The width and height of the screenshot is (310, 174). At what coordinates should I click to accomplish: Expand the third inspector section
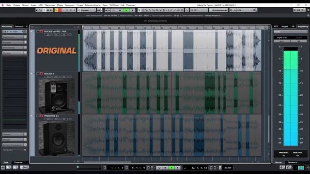(14, 42)
